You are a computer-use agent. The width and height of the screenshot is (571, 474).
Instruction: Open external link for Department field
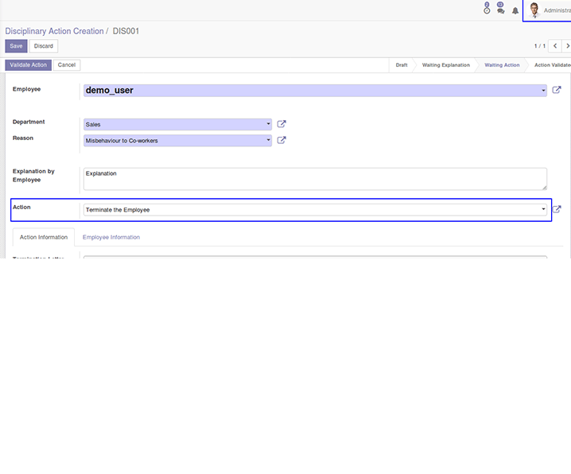point(282,124)
